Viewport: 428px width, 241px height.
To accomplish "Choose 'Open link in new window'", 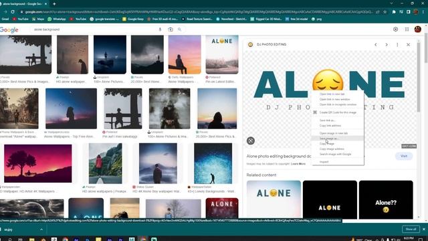I will pos(338,99).
